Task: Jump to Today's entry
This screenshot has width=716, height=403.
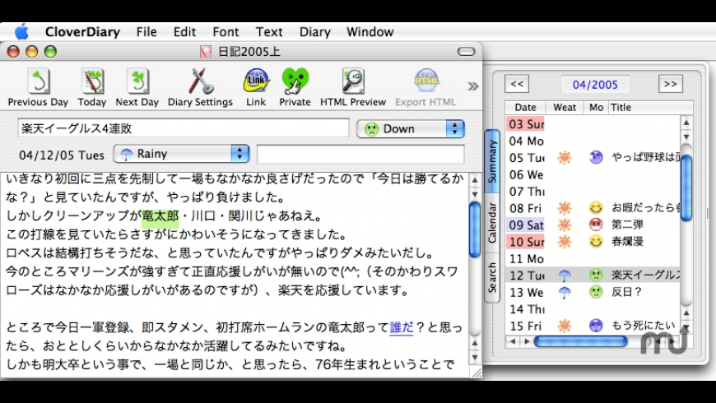Action: tap(92, 88)
